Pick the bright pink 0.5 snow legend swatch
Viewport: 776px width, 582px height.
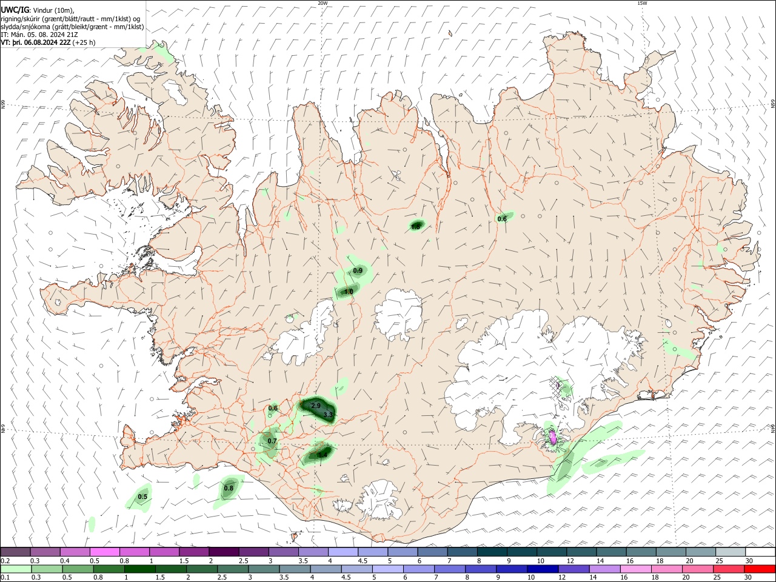105,552
